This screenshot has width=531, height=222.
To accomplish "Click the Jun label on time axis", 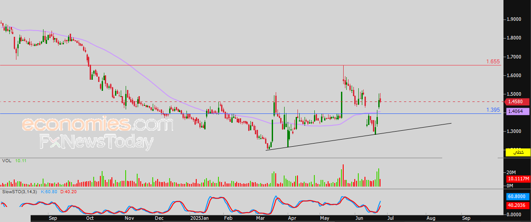I will tap(359, 218).
